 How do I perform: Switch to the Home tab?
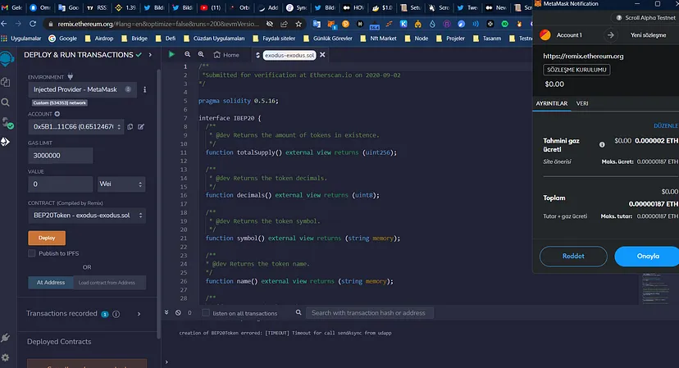[x=227, y=55]
